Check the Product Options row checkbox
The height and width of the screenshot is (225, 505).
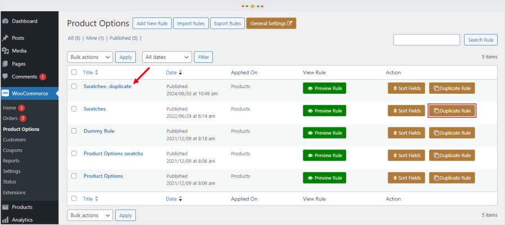[74, 176]
